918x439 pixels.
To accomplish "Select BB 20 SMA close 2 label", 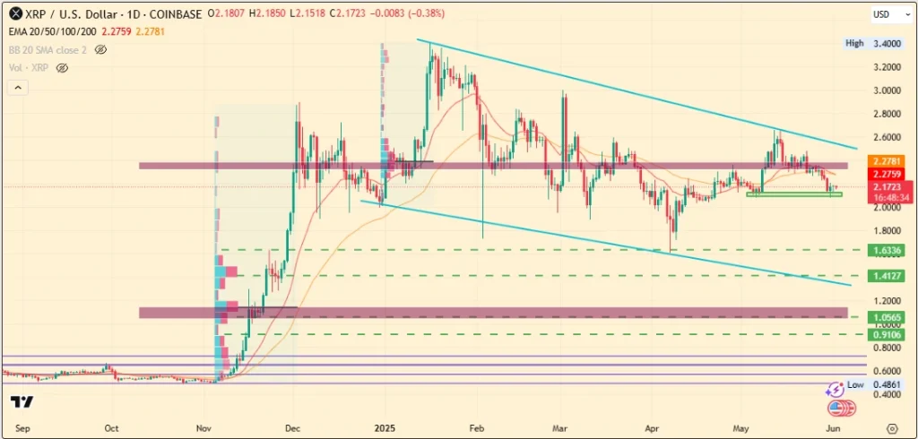I will tap(48, 50).
